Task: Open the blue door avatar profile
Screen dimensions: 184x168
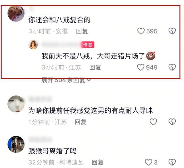Action: [16, 144]
